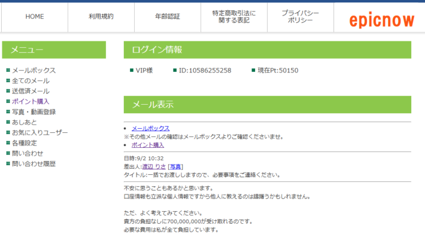The width and height of the screenshot is (425, 237).
Task: Click the line 必要な費用は私が全て負担しています。
Action: (171, 230)
